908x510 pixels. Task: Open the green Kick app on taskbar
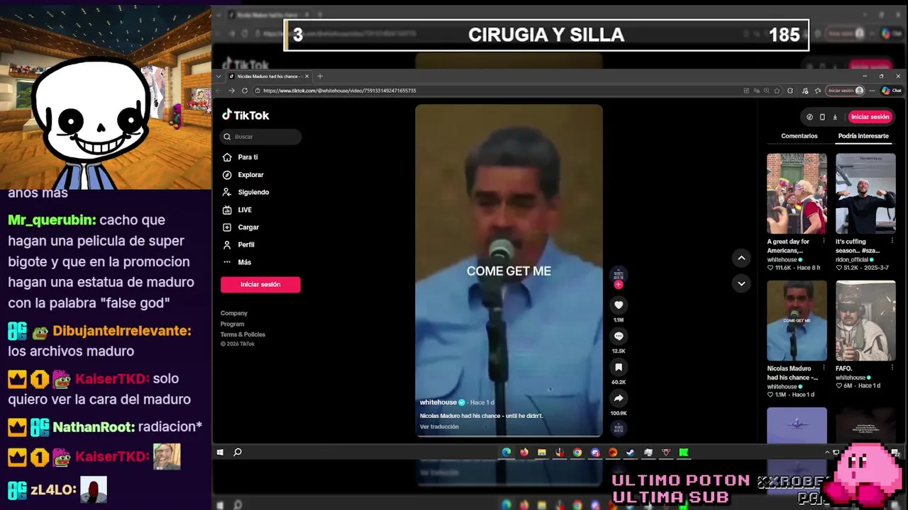(684, 452)
